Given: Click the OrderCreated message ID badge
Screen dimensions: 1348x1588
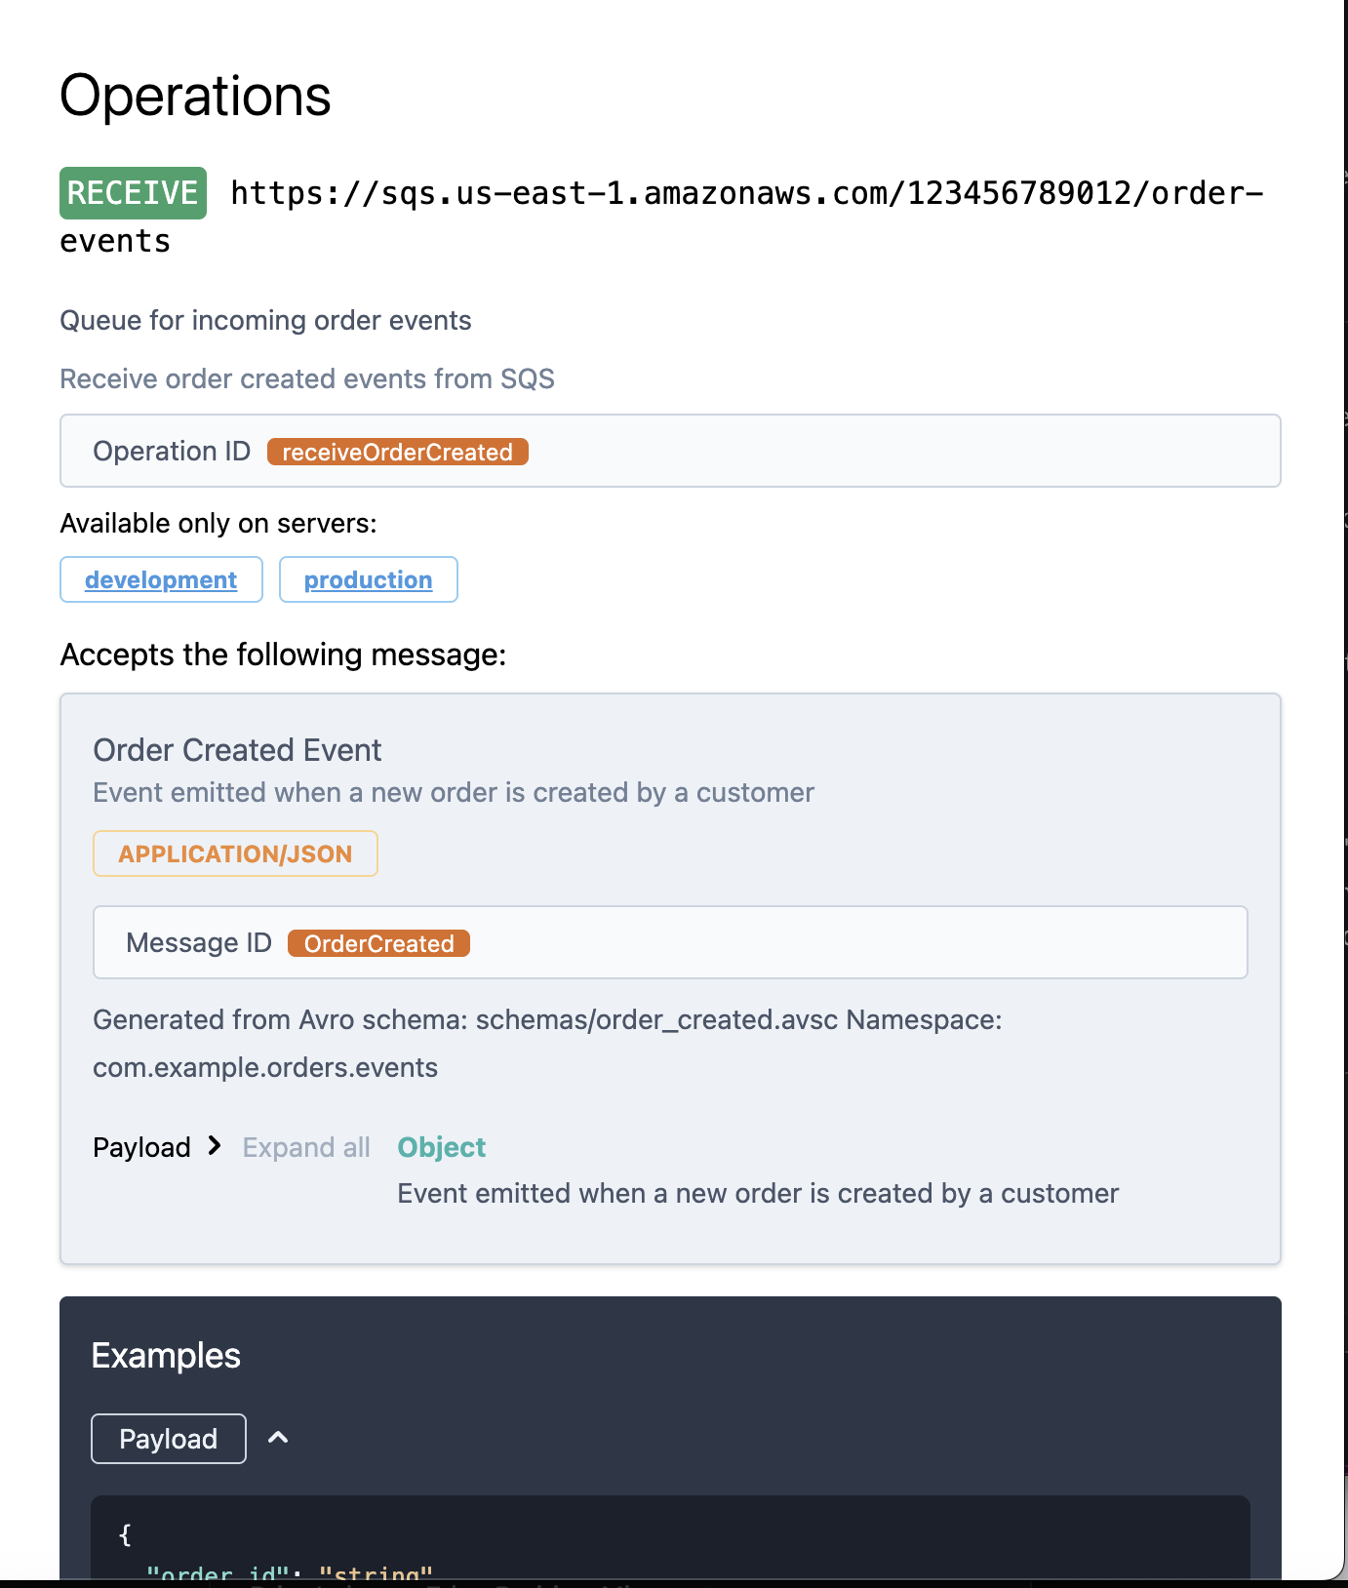Looking at the screenshot, I should [378, 944].
